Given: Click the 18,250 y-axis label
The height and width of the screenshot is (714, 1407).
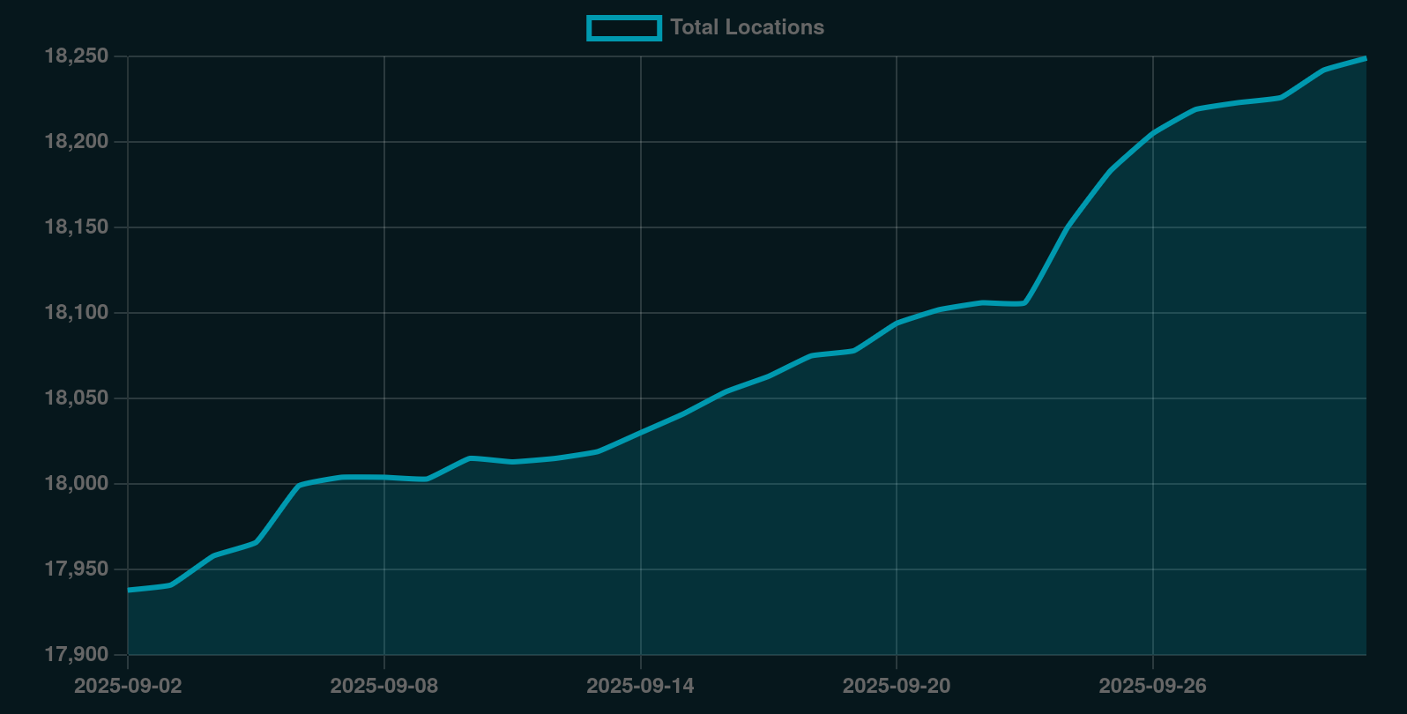Looking at the screenshot, I should click(x=77, y=56).
